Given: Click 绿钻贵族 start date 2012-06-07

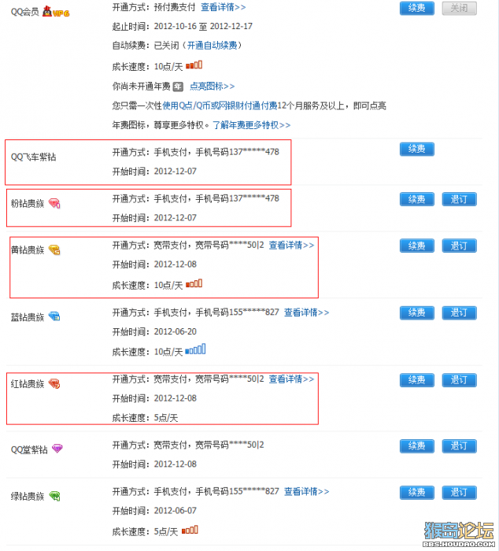Looking at the screenshot, I should (175, 511).
